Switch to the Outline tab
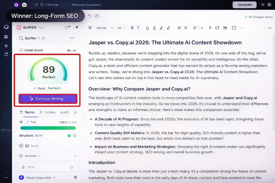The image size is (275, 183). 49,112
